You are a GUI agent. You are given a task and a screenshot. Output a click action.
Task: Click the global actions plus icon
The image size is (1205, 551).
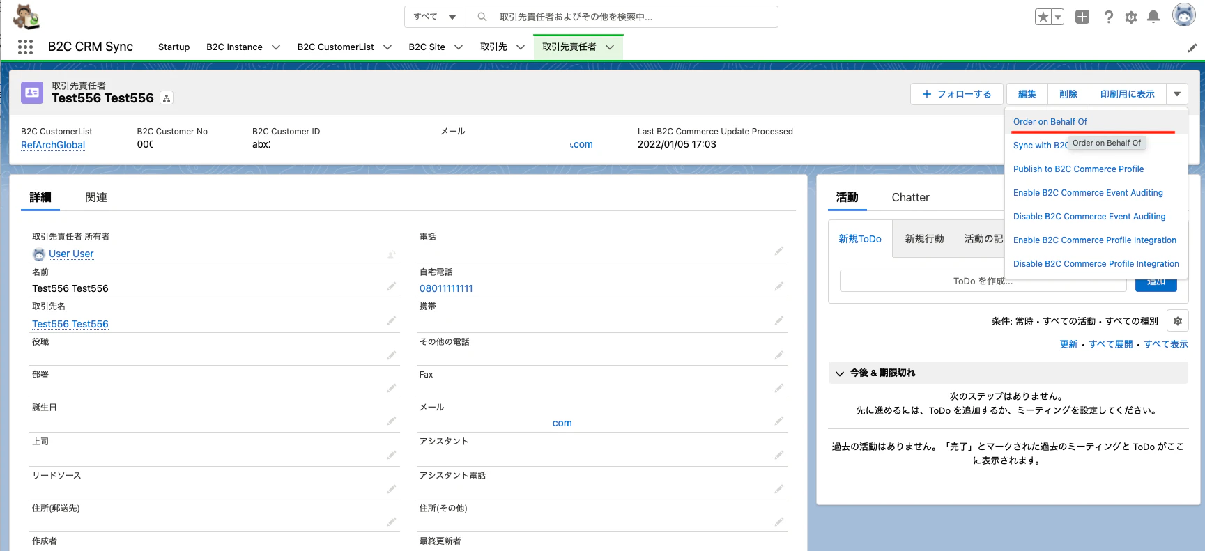click(x=1082, y=17)
